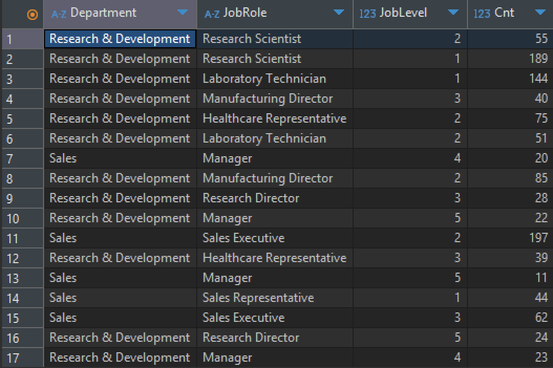The width and height of the screenshot is (553, 368).
Task: Click the Department column header
Action: pos(120,14)
